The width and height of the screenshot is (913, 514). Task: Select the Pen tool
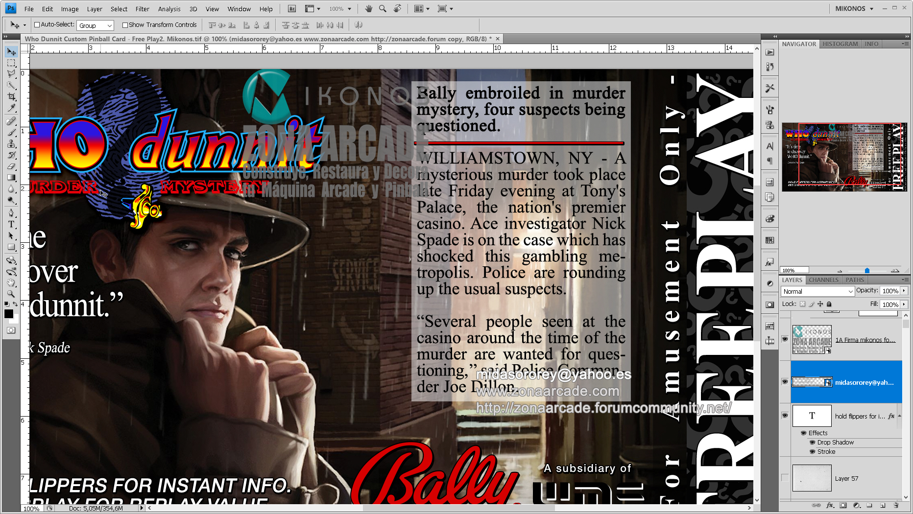[x=11, y=213]
